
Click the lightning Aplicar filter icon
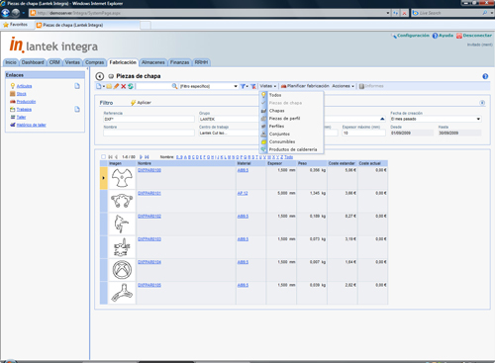click(x=133, y=103)
